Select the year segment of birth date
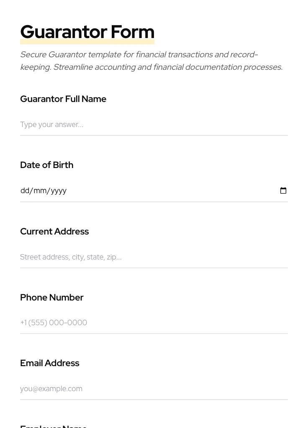Screen dimensions: 308x428 [59, 191]
